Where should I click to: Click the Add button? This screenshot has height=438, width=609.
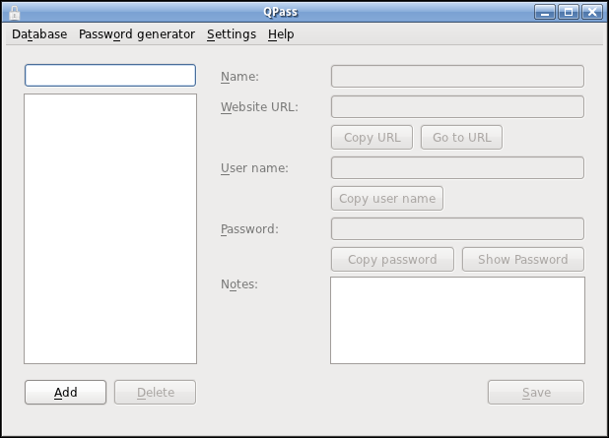coord(66,392)
